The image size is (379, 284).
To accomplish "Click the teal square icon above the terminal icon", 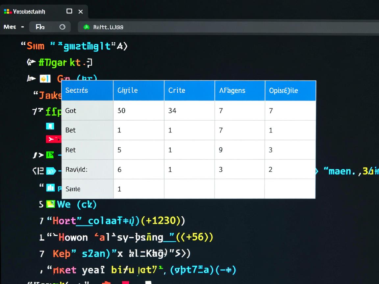I will (50, 126).
